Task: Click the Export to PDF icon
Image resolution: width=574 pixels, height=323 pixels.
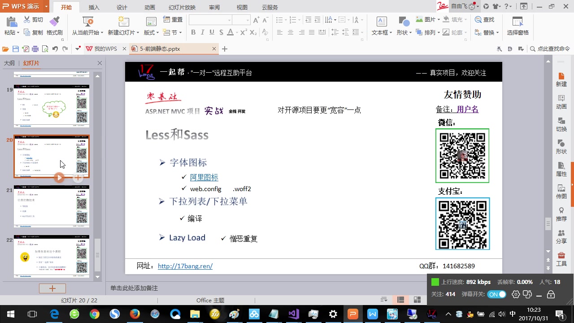Action: 26,49
